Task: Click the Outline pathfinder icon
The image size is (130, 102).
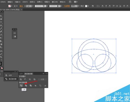Action: click(40, 86)
